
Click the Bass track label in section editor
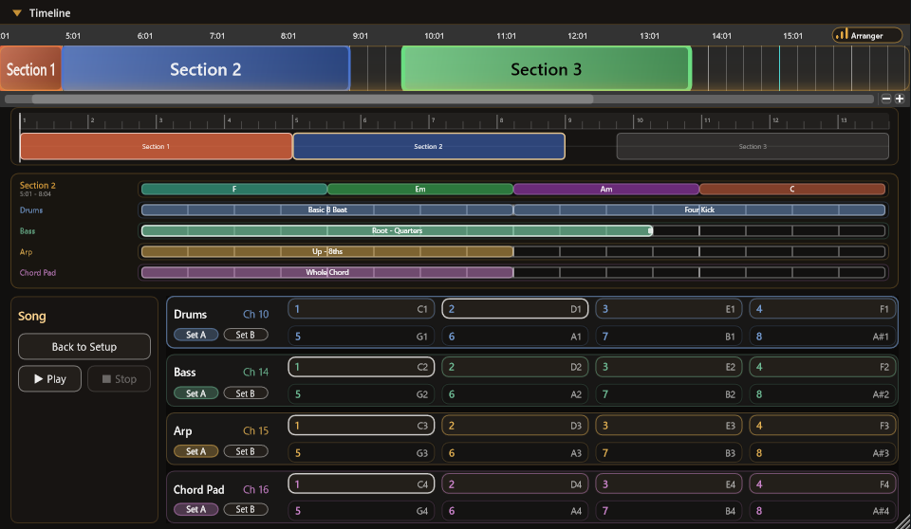28,231
